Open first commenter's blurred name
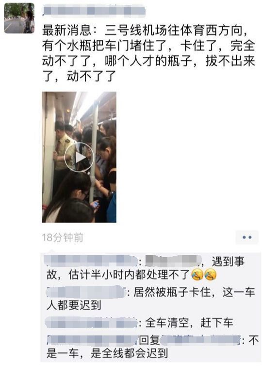The height and width of the screenshot is (368, 262). coord(91,261)
